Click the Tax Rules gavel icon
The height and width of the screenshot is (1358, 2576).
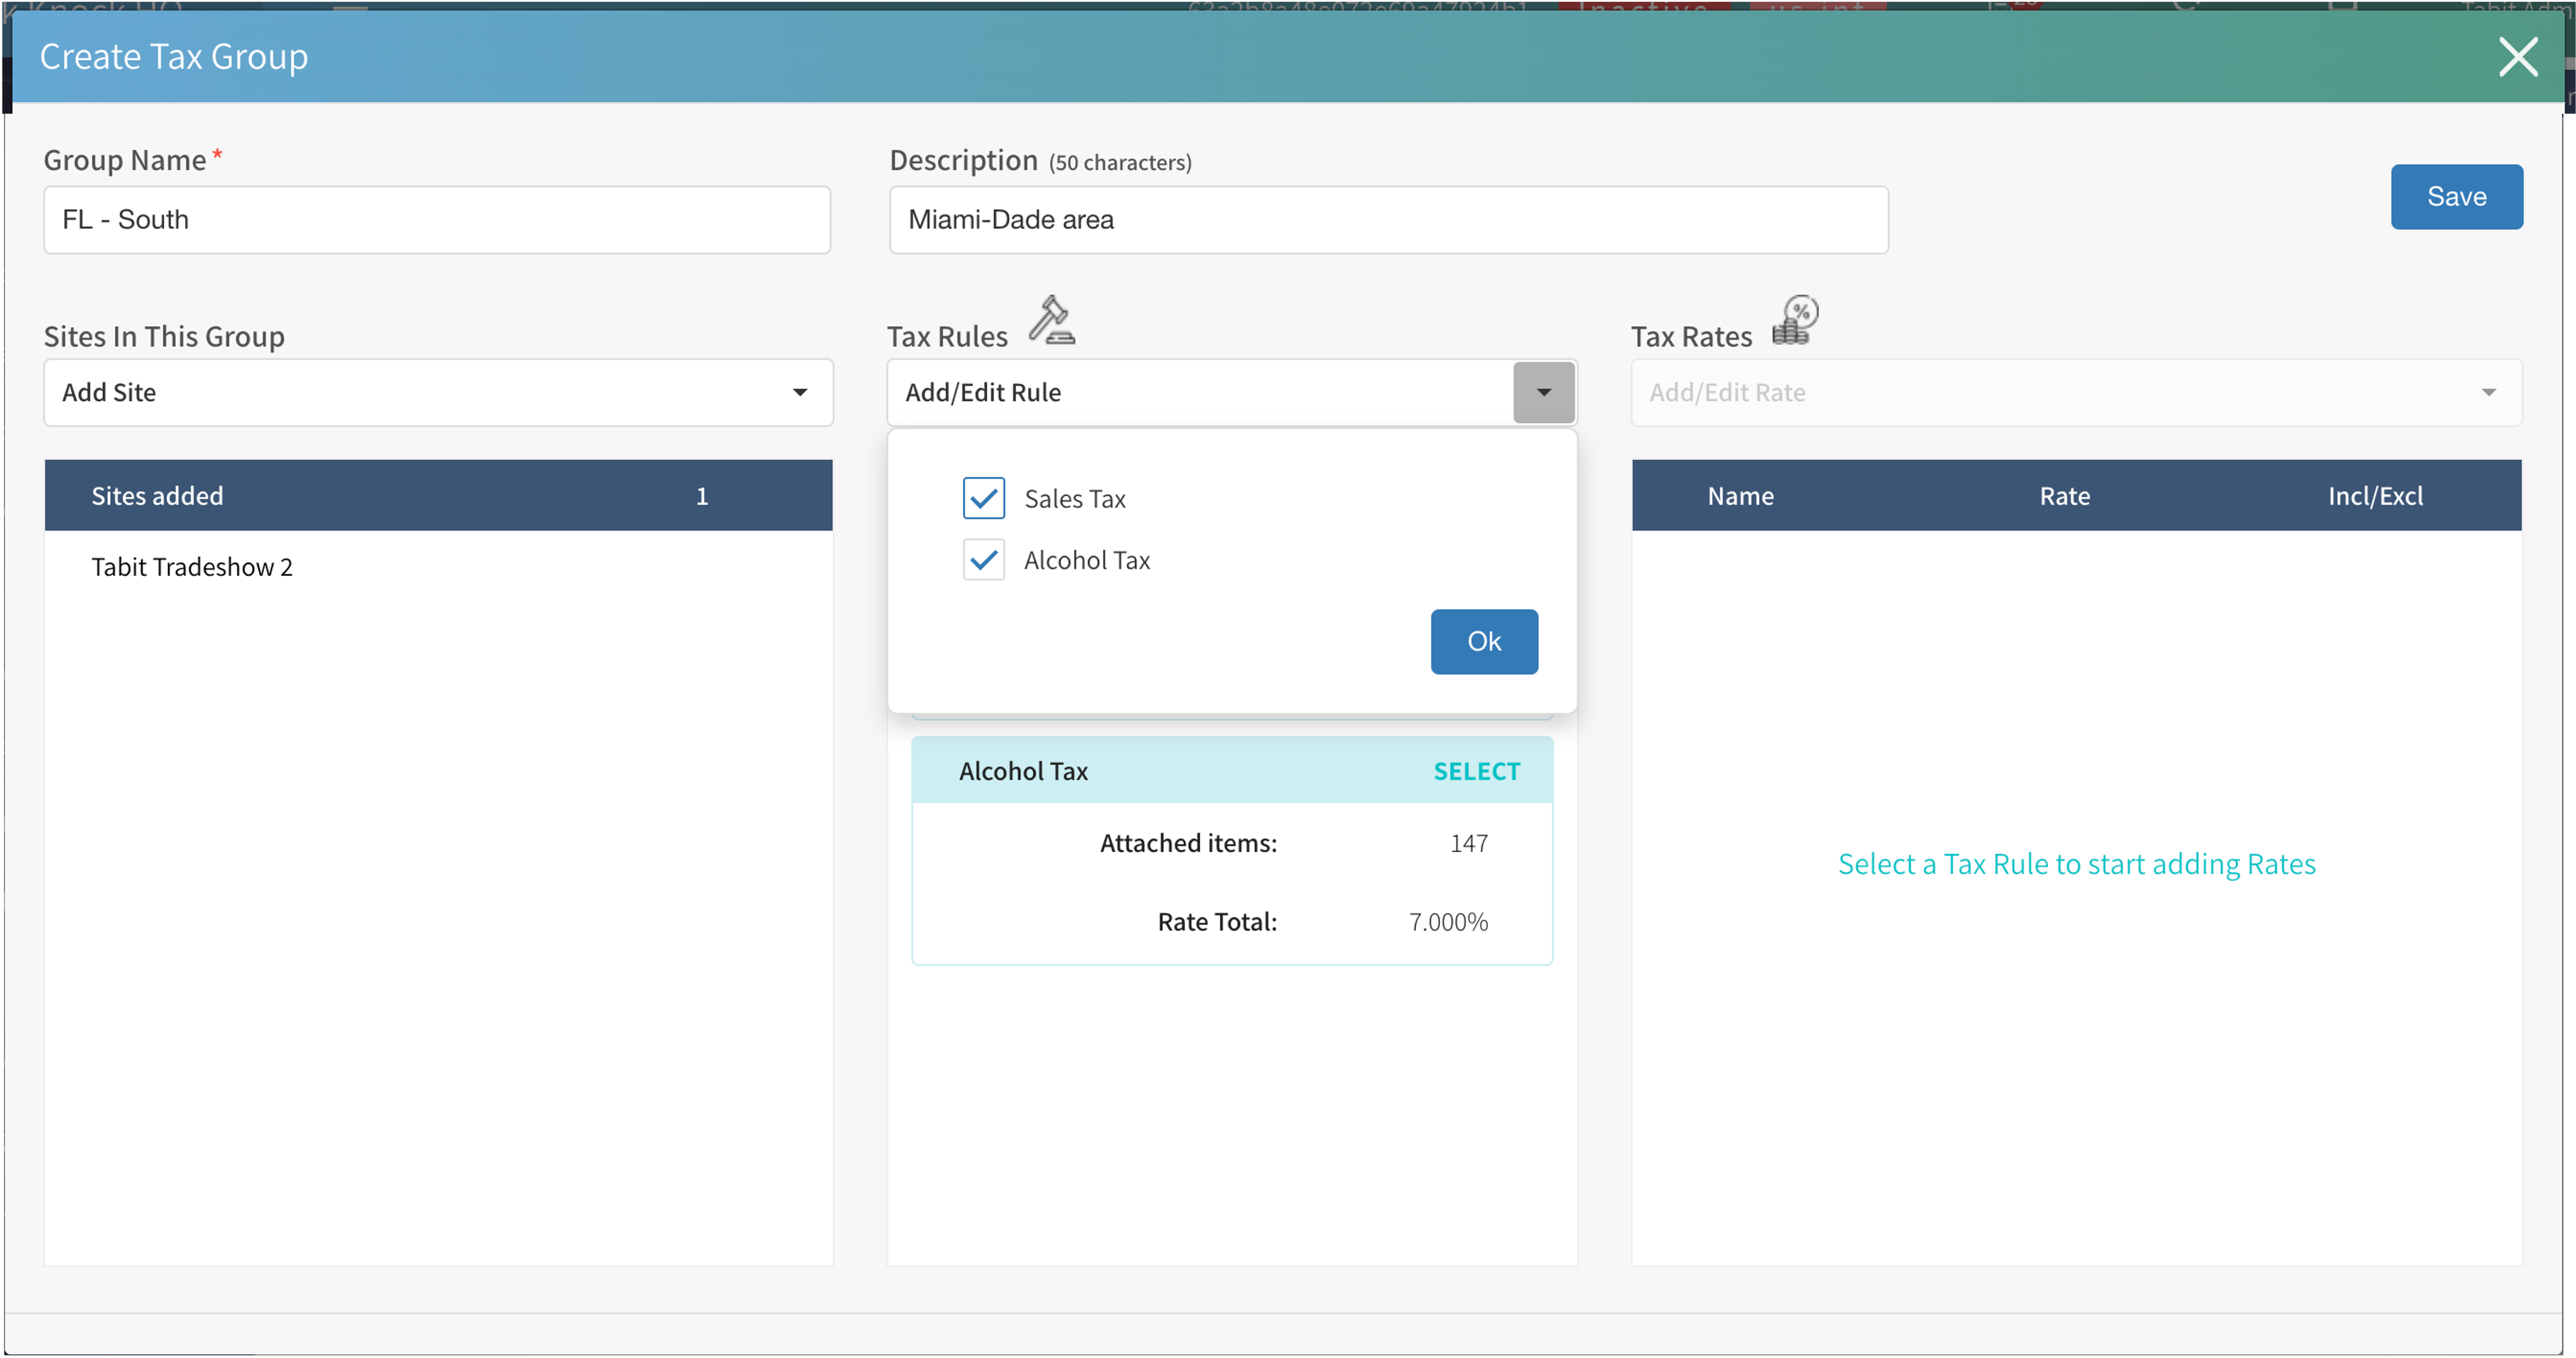(1052, 321)
